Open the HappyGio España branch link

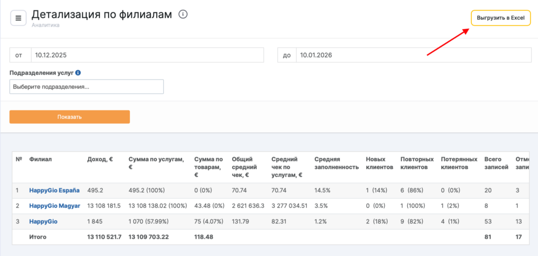(x=54, y=191)
